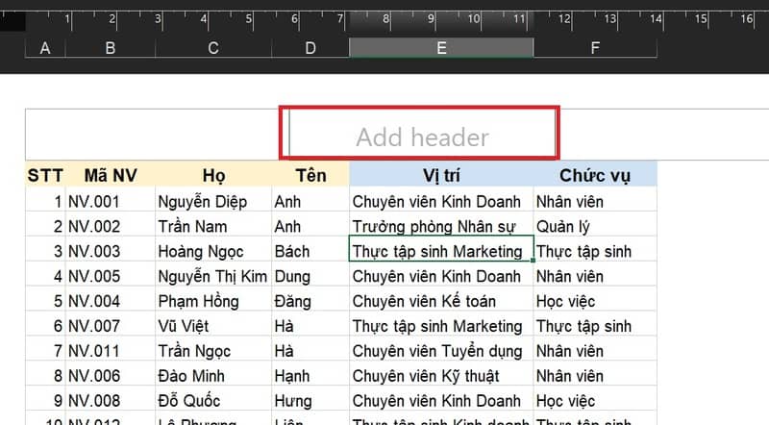Click the center 'Add header' field
769x425 pixels.
pyautogui.click(x=422, y=134)
